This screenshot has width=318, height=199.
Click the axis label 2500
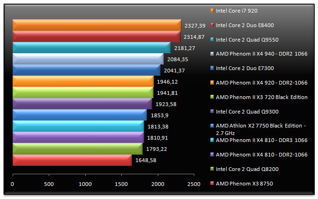[x=194, y=184]
